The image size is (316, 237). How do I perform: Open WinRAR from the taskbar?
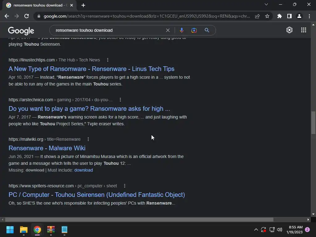pos(51,230)
